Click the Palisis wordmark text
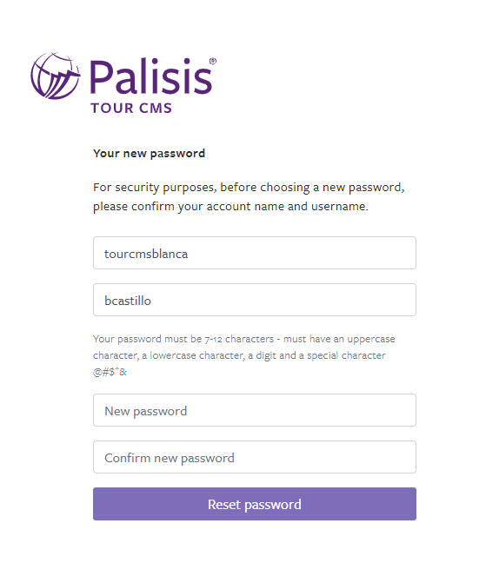 (x=151, y=76)
